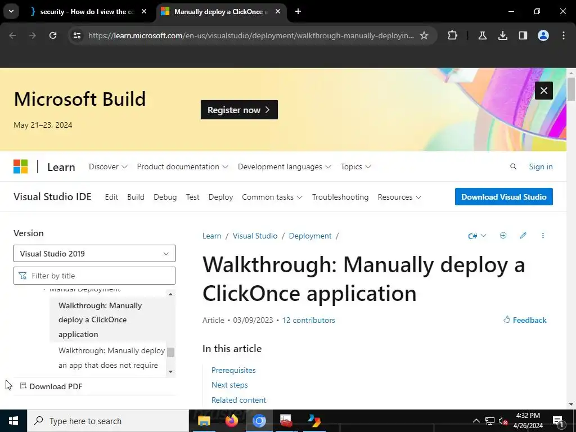The height and width of the screenshot is (432, 576).
Task: Open the Deploy nav item
Action: pyautogui.click(x=220, y=197)
